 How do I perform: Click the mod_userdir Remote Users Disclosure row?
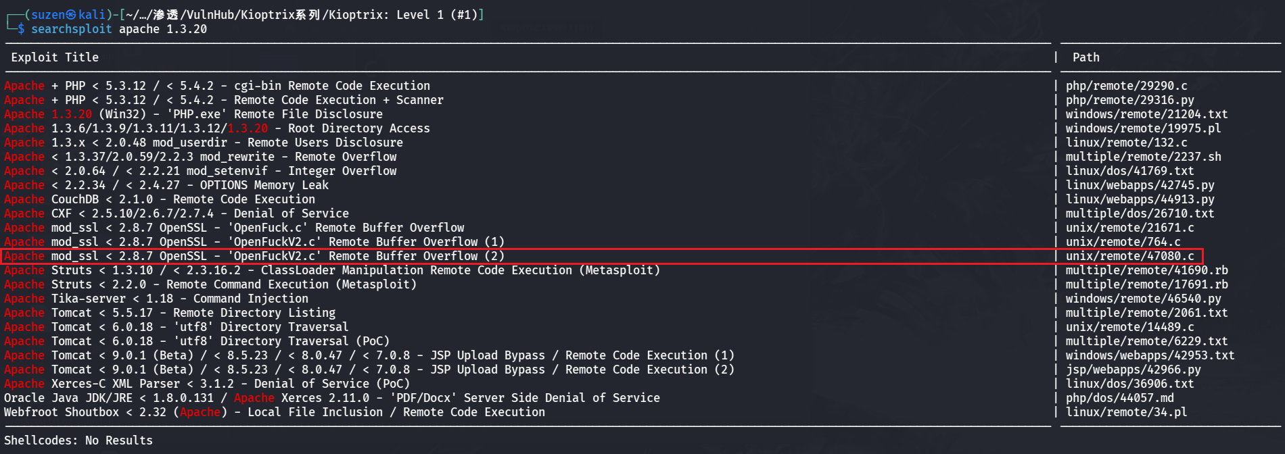(227, 143)
